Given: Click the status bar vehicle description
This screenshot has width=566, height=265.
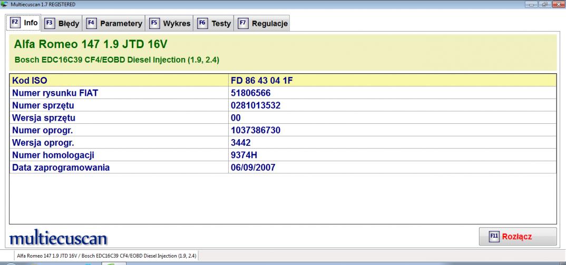Looking at the screenshot, I should click(106, 256).
